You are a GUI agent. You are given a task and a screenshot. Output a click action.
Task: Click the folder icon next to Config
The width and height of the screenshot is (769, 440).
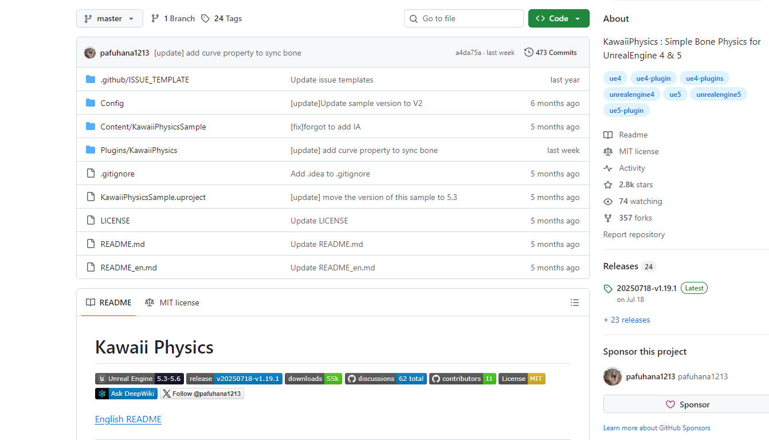tap(91, 103)
